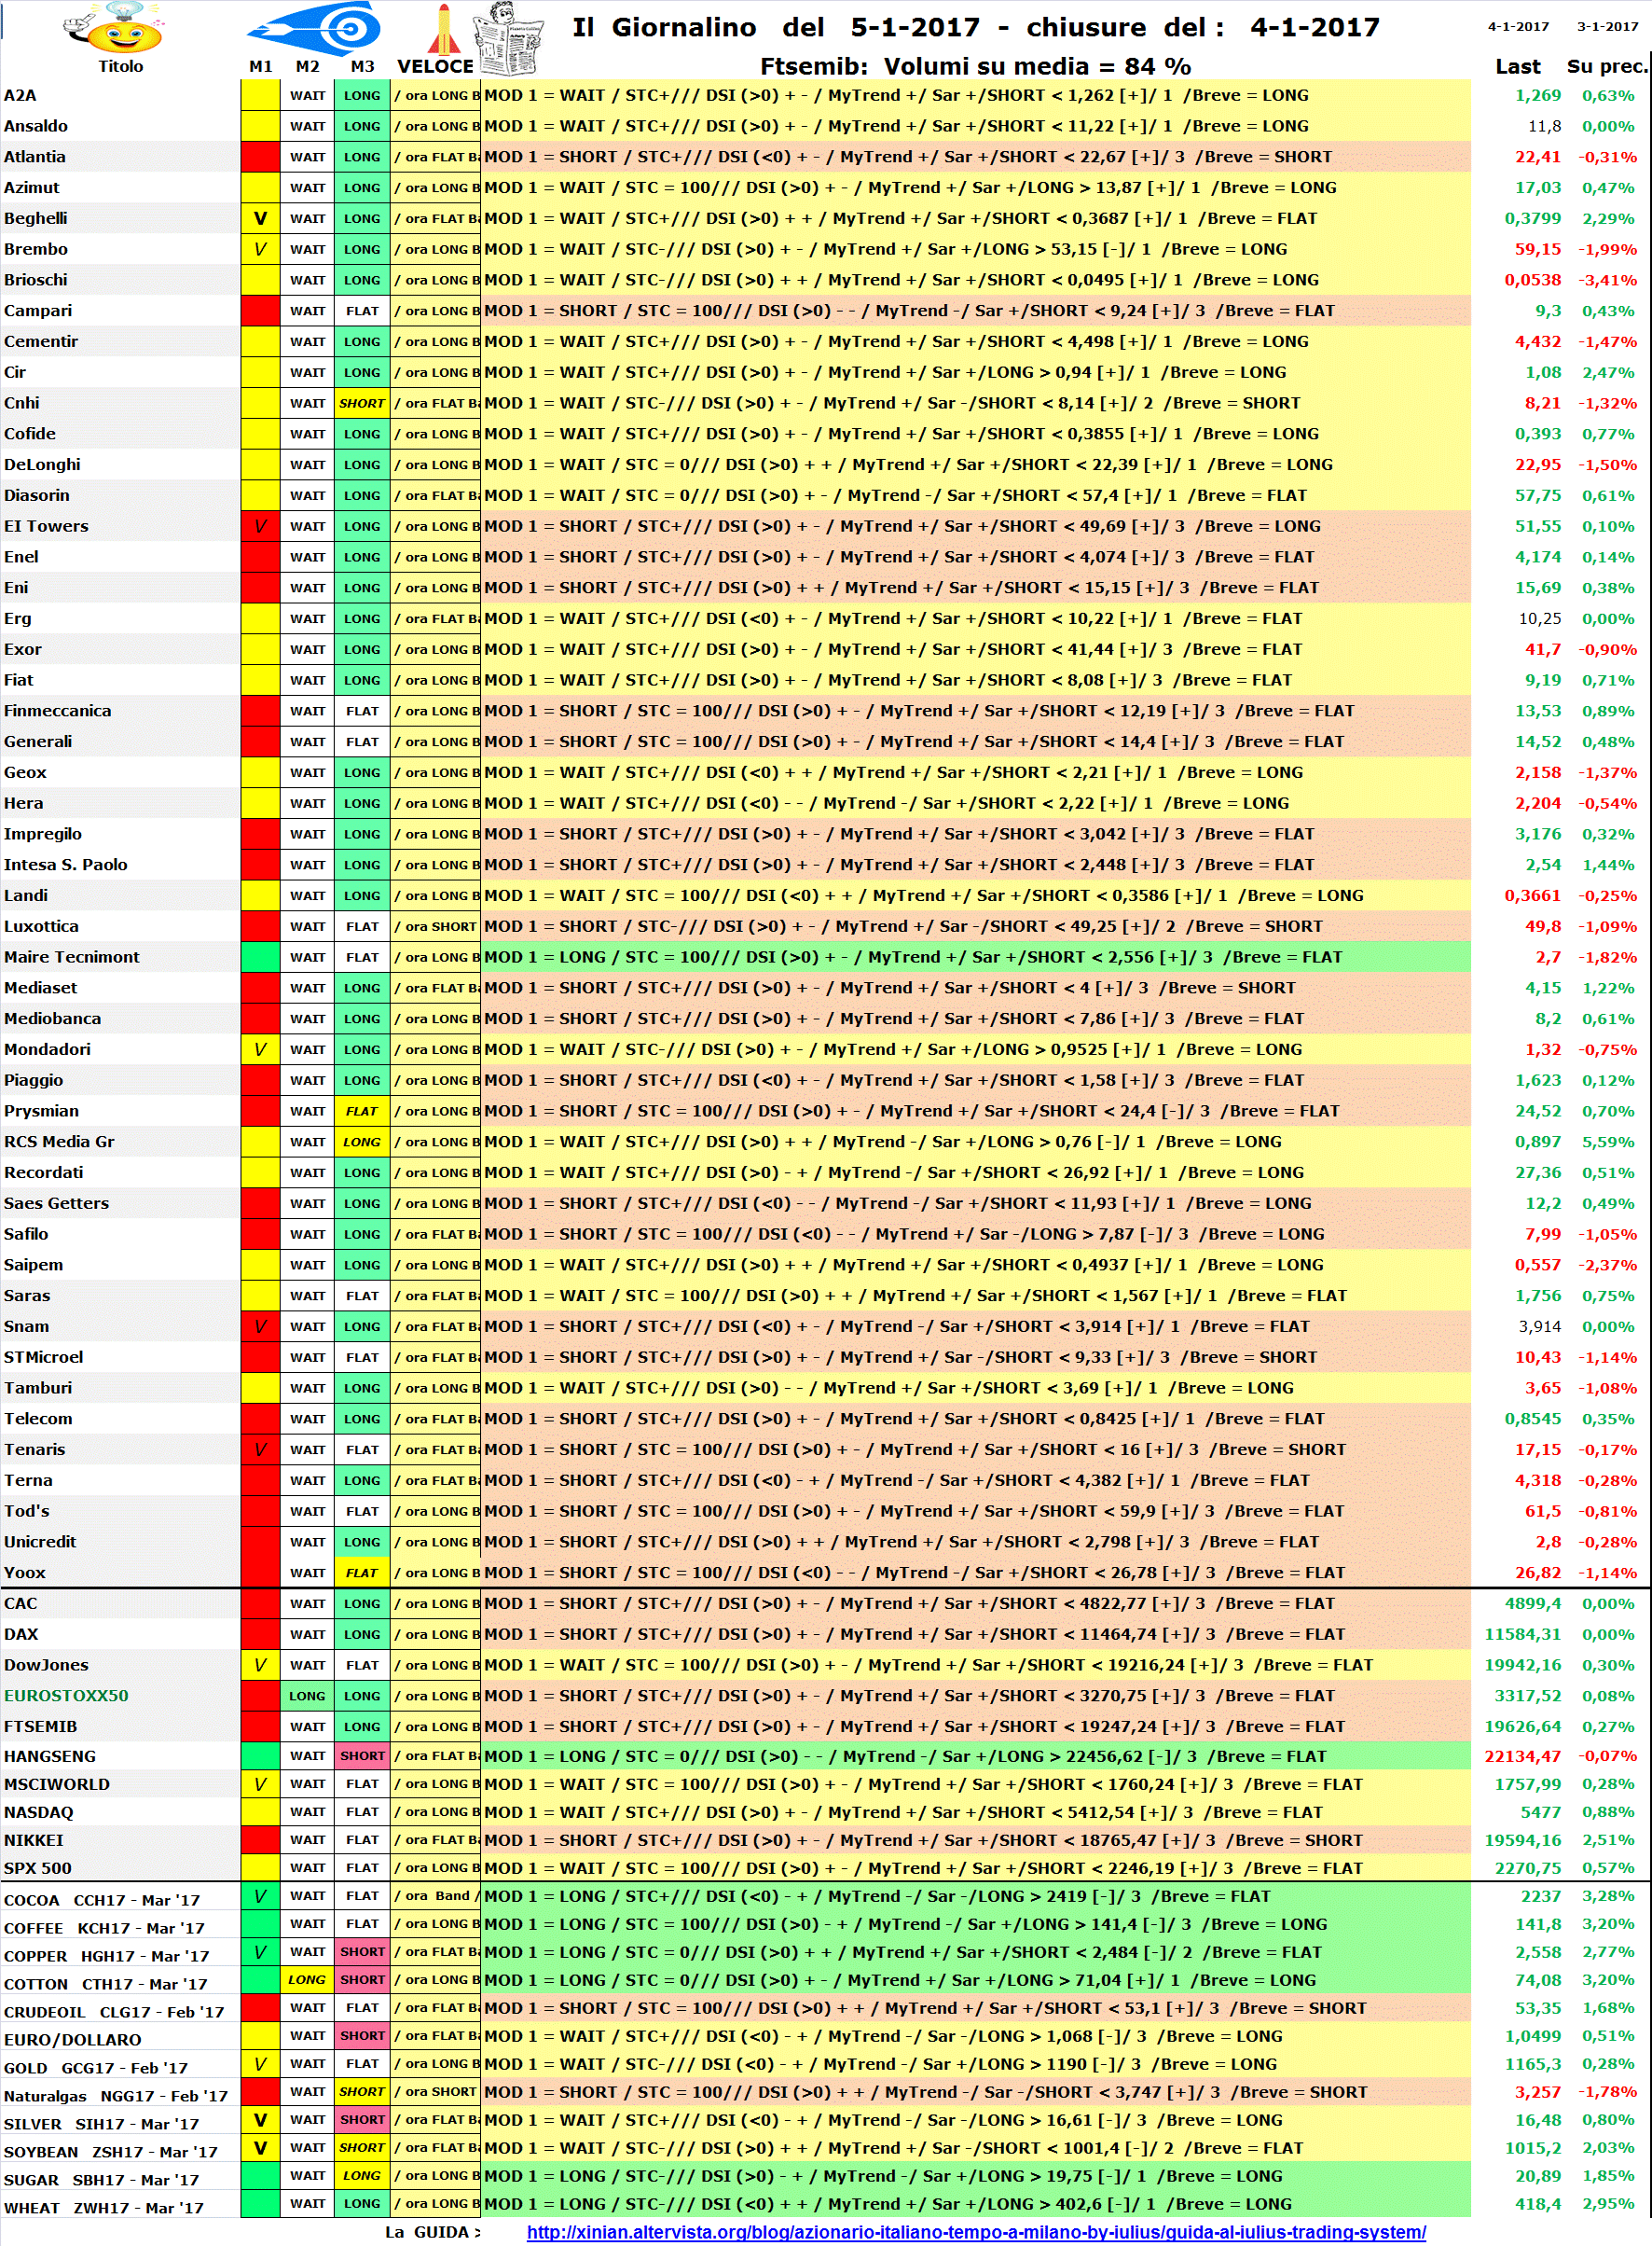
Task: Click the NIKKEI 2,51% change value
Action: point(1608,1840)
